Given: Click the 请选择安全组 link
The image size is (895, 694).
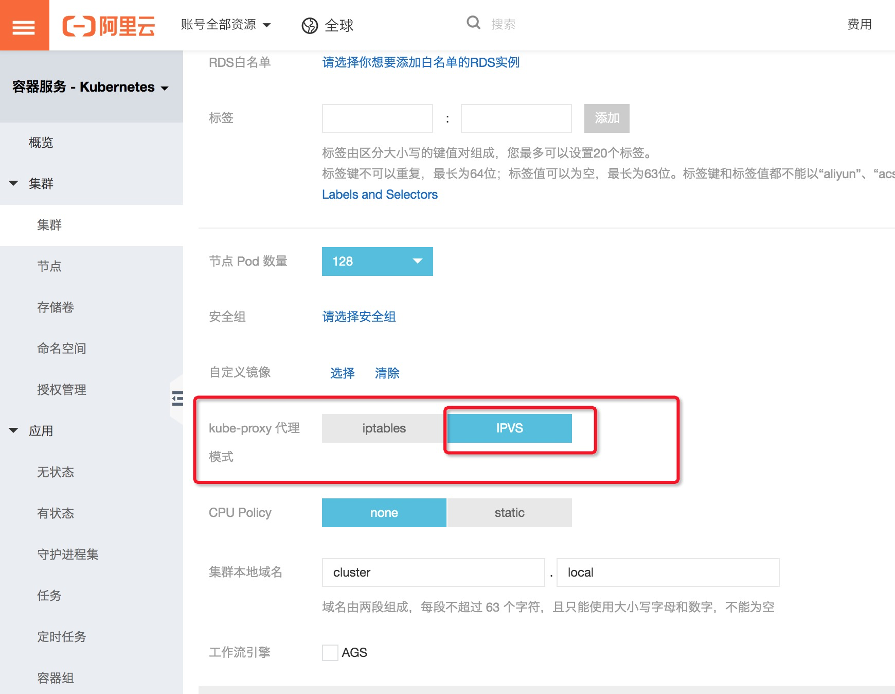Looking at the screenshot, I should (x=359, y=317).
